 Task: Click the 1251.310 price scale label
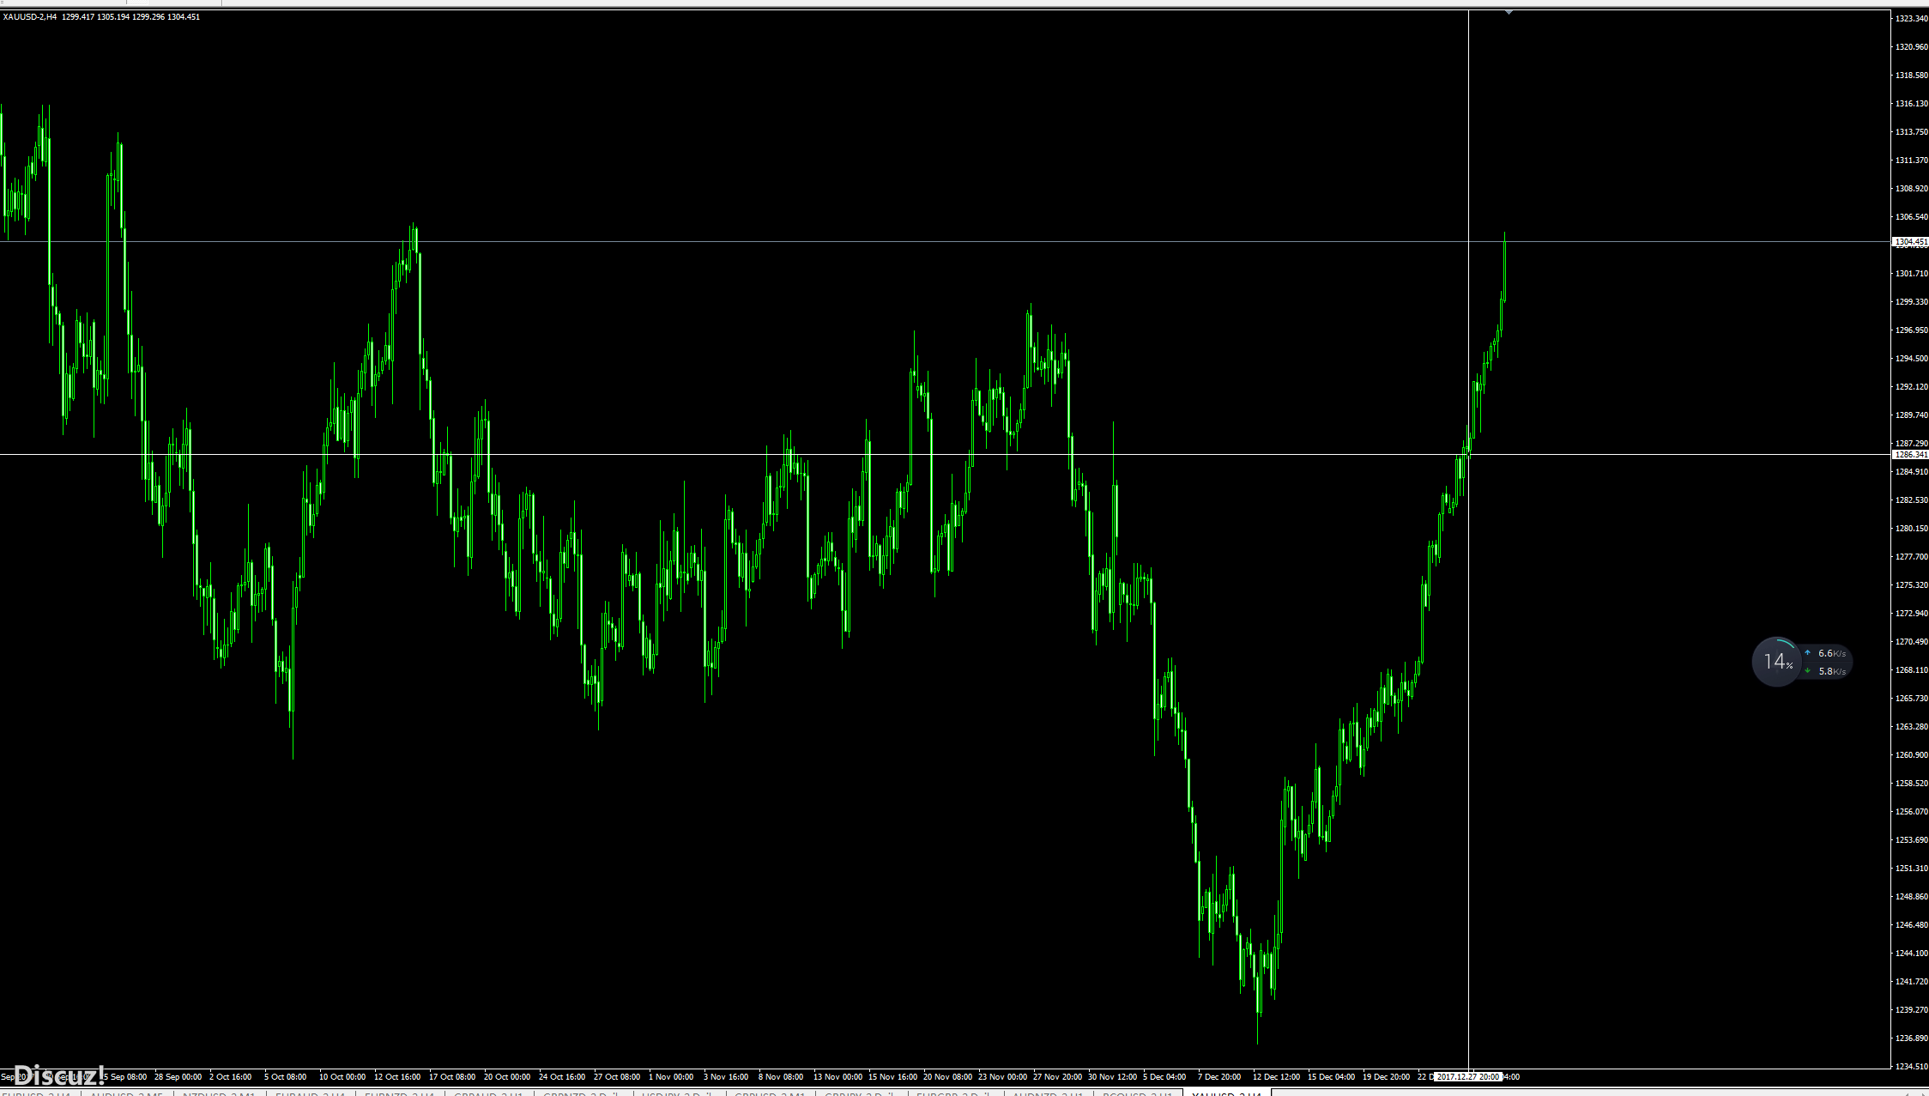pos(1911,869)
